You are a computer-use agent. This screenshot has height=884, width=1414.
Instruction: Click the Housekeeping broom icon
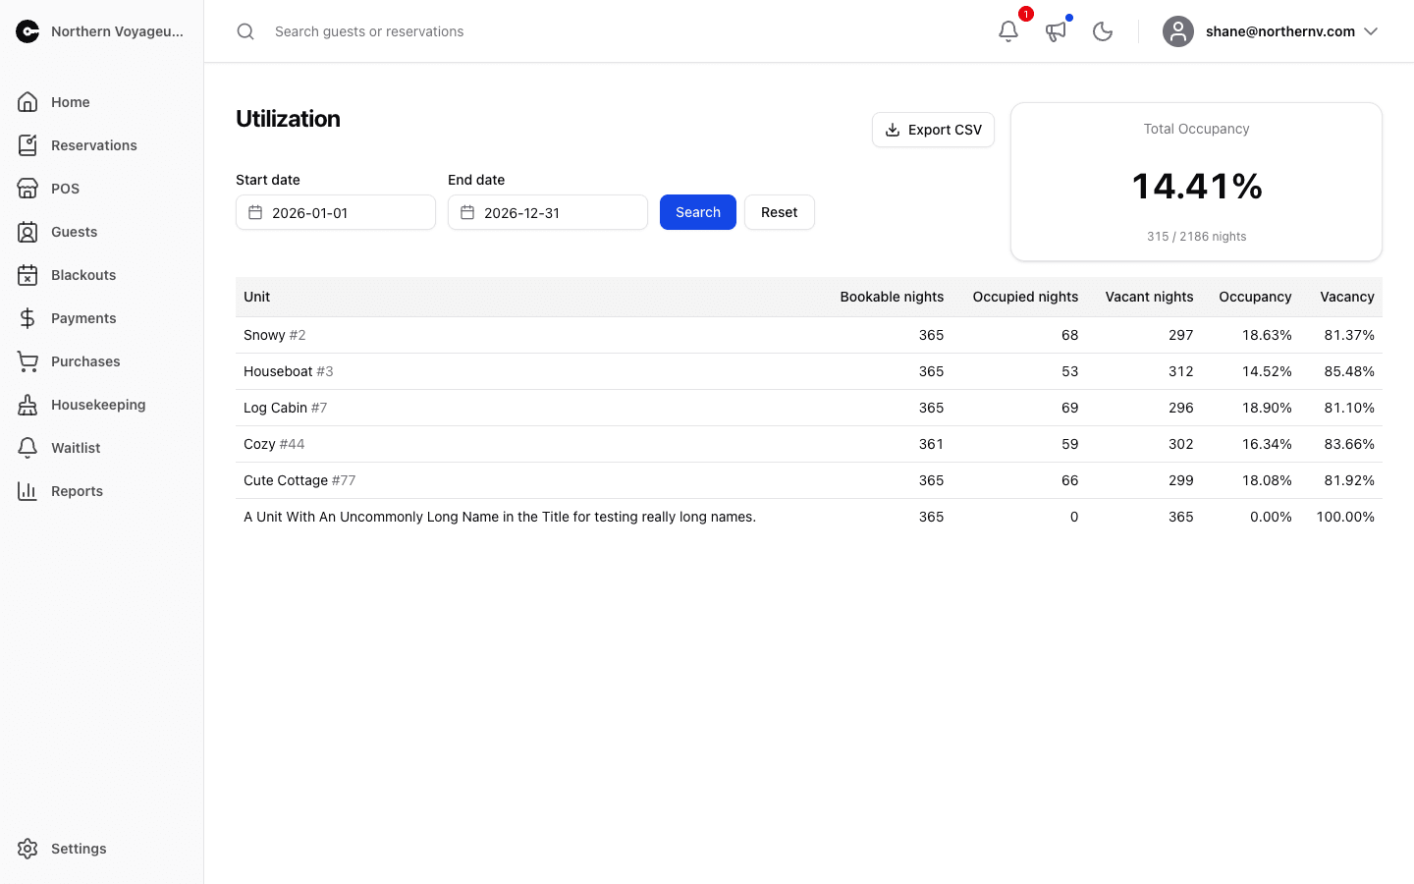pos(27,405)
